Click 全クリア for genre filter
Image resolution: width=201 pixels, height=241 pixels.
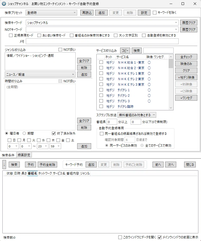point(84,61)
